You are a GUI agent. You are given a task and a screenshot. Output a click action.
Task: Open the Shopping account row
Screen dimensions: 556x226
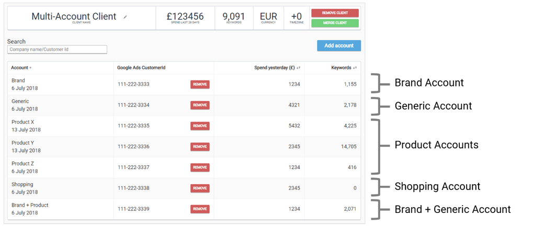22,185
